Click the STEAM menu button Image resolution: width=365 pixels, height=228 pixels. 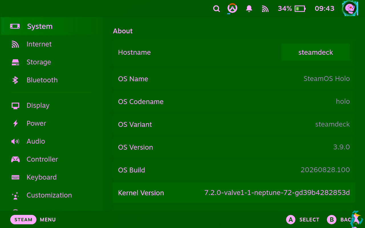[x=23, y=220]
